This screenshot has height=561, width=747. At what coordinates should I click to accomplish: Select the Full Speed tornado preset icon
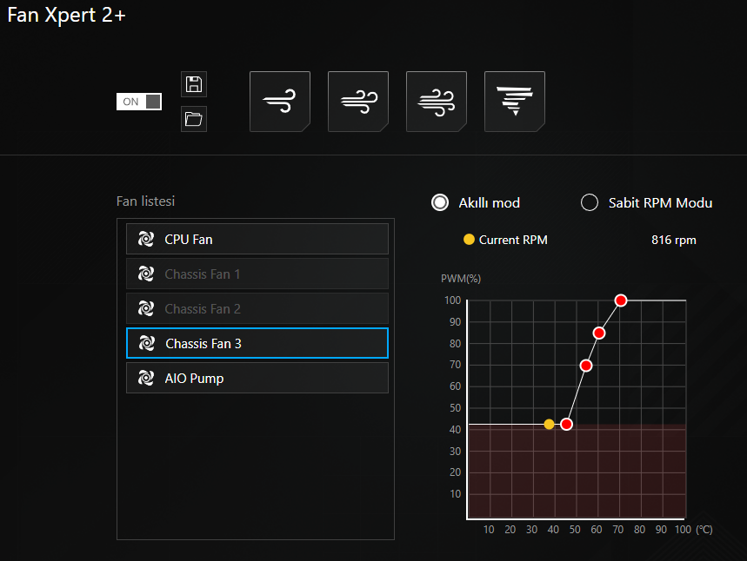pyautogui.click(x=515, y=102)
